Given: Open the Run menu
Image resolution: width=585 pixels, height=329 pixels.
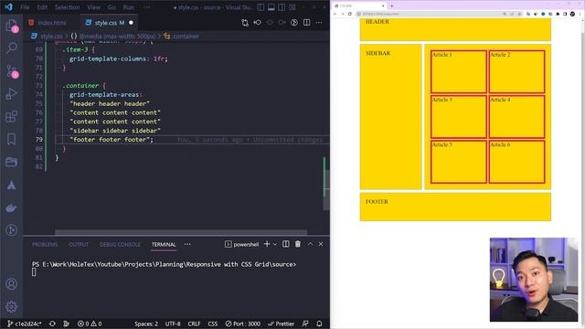Looking at the screenshot, I should (128, 7).
